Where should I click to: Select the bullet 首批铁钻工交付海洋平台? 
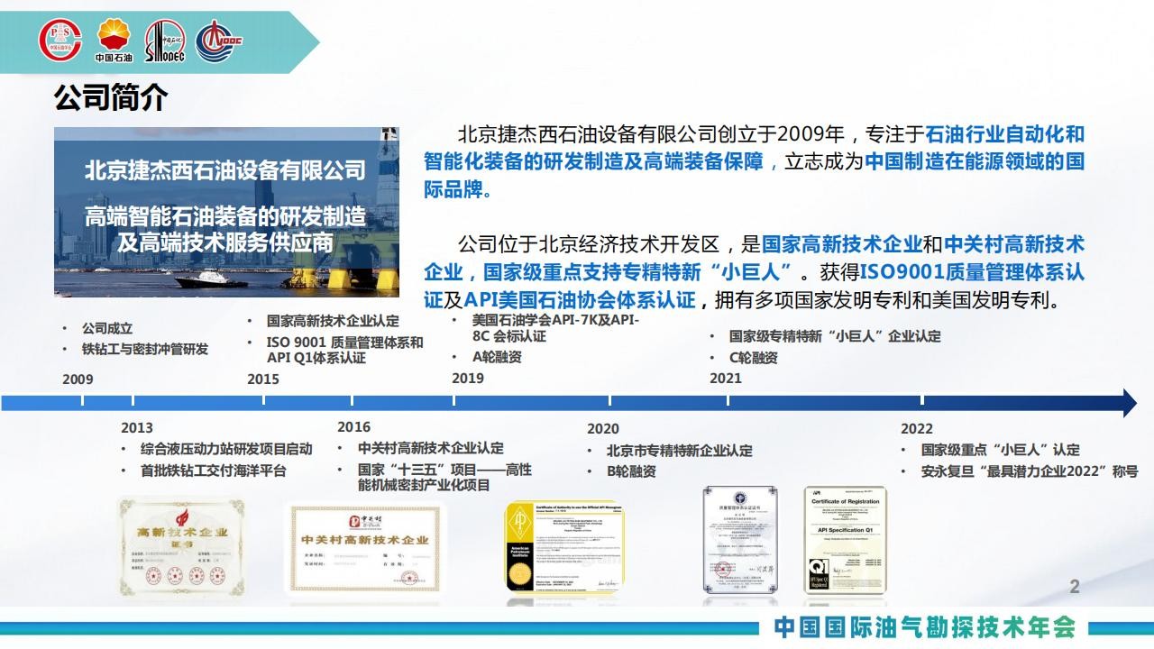pos(214,471)
